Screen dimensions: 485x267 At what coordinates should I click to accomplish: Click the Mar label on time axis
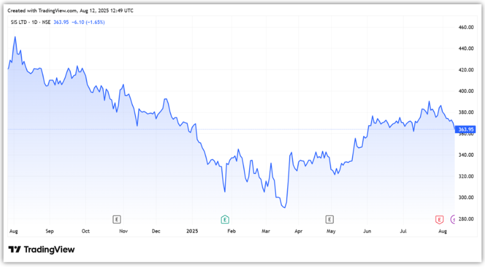pyautogui.click(x=267, y=231)
